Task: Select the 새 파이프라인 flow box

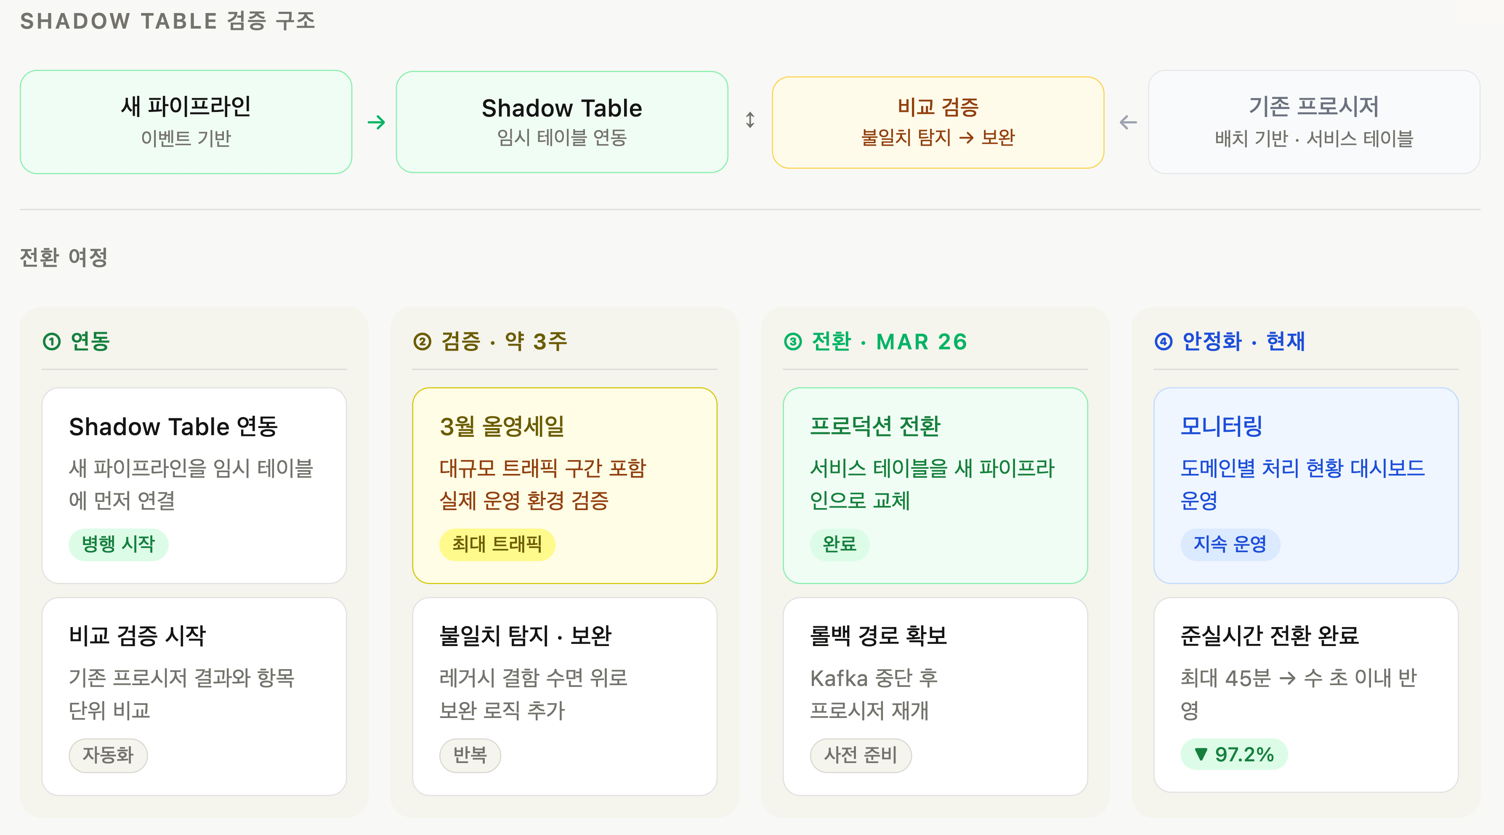Action: click(x=186, y=122)
